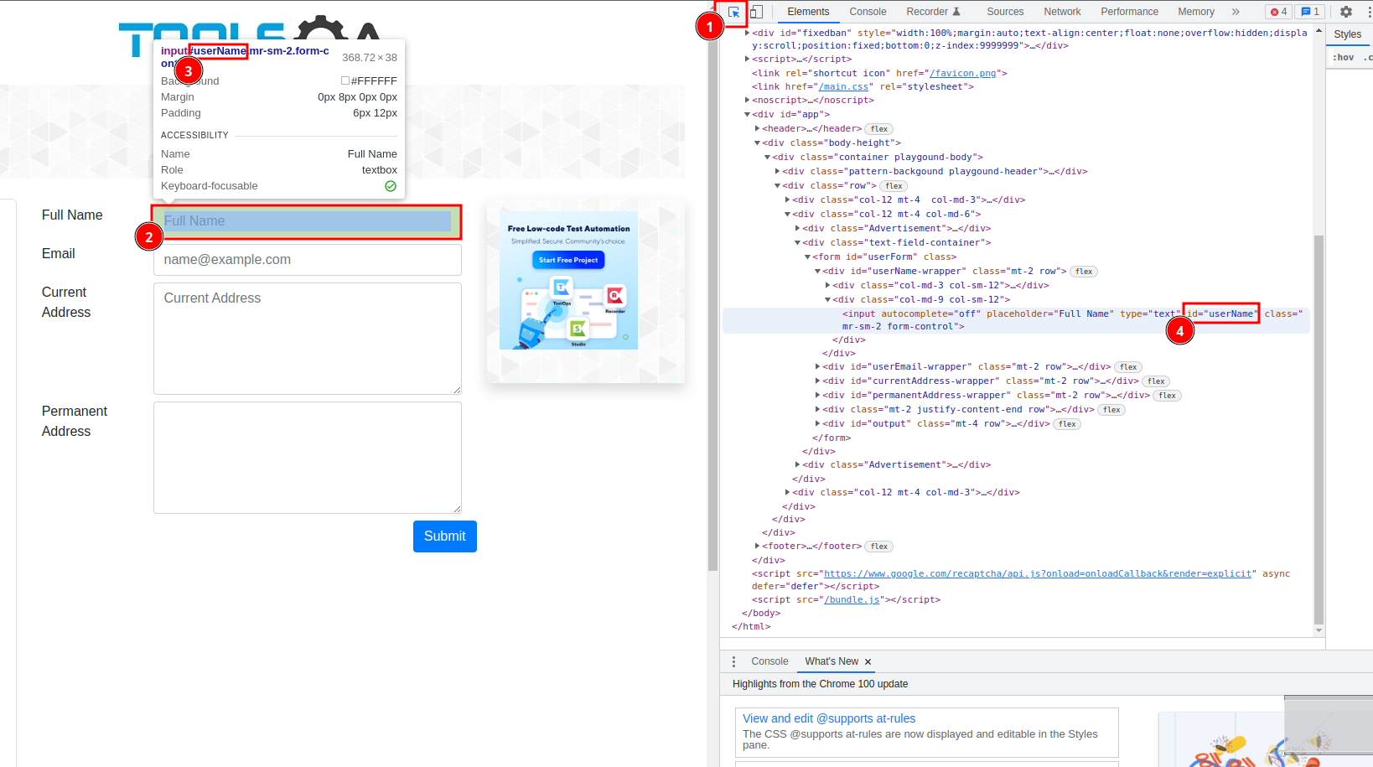
Task: Open the issues badge showing 1
Action: click(x=1310, y=12)
